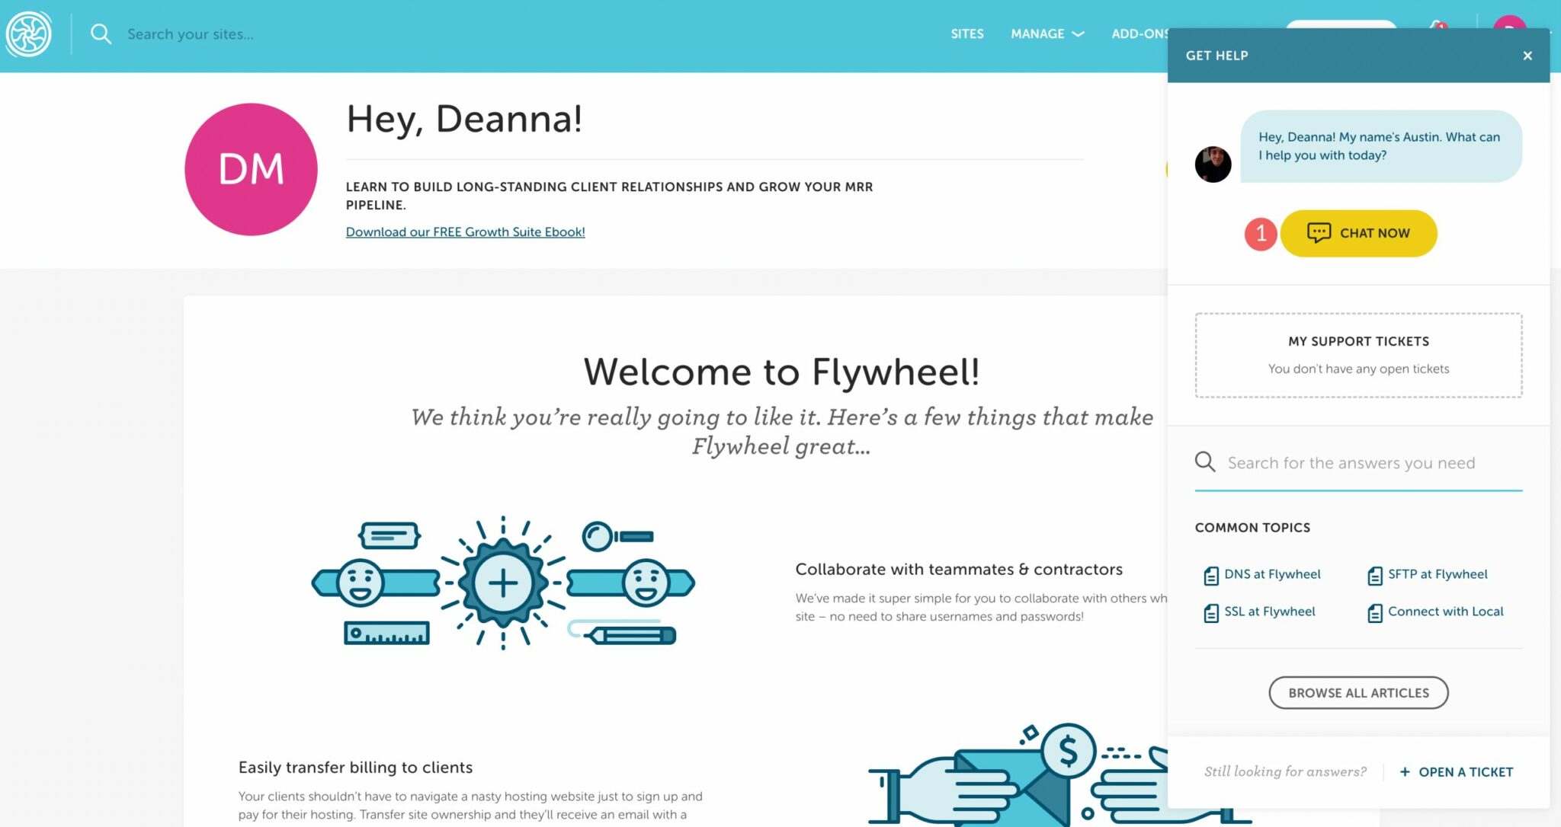The width and height of the screenshot is (1561, 827).
Task: Click Download our FREE Growth Suite Ebook link
Action: [x=466, y=232]
